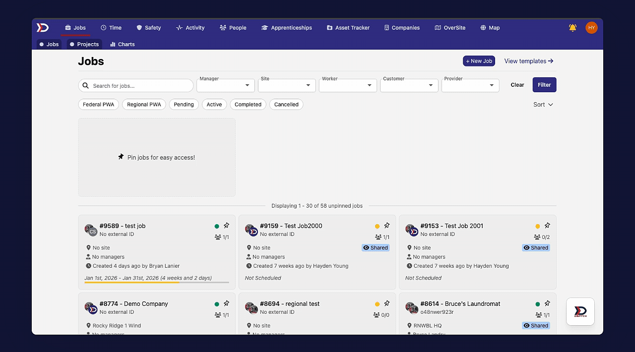
Task: Expand the Sort menu
Action: coord(543,105)
